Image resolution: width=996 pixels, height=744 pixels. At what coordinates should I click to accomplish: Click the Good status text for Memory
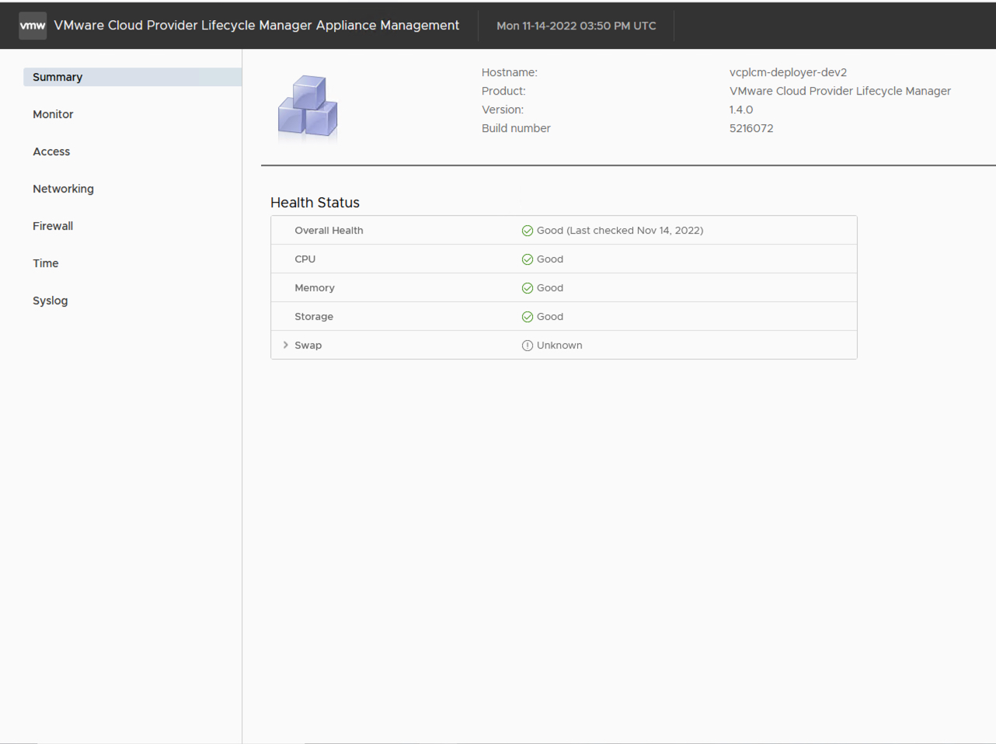click(550, 288)
